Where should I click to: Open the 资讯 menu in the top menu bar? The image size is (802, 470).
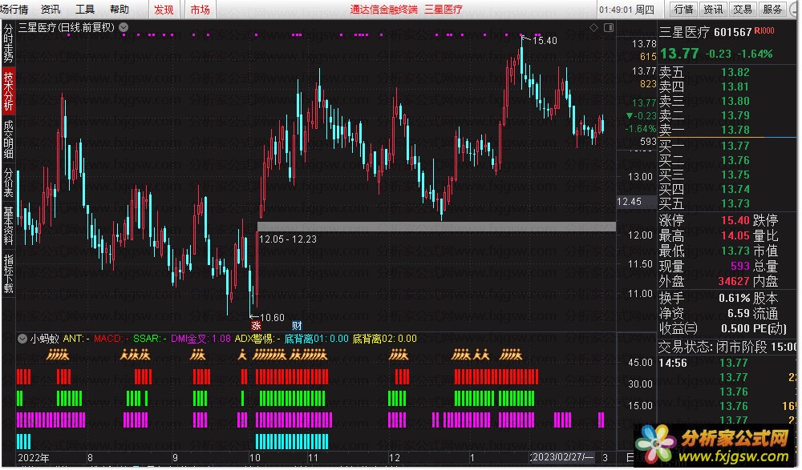[50, 9]
